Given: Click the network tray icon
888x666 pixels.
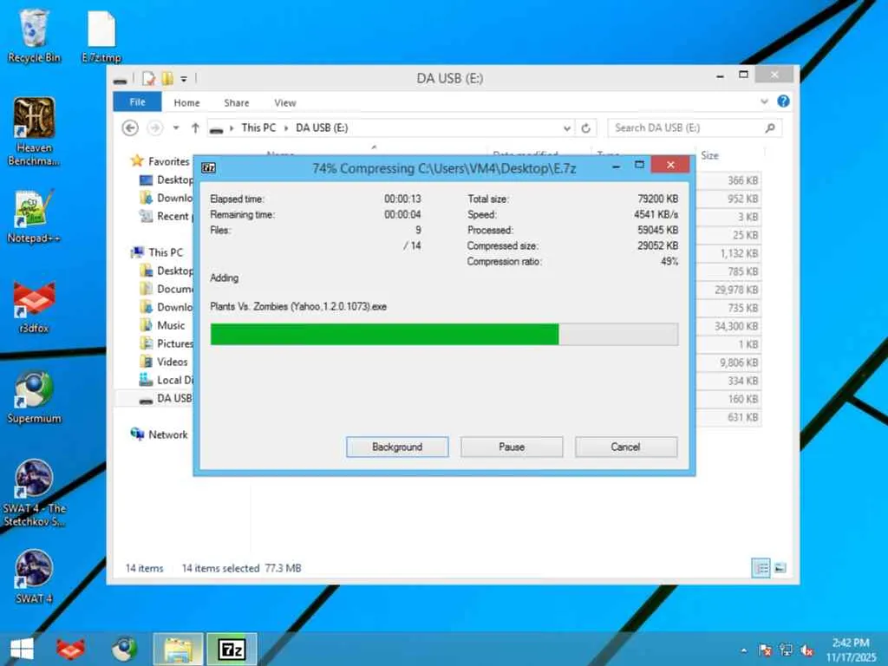Looking at the screenshot, I should tap(786, 650).
